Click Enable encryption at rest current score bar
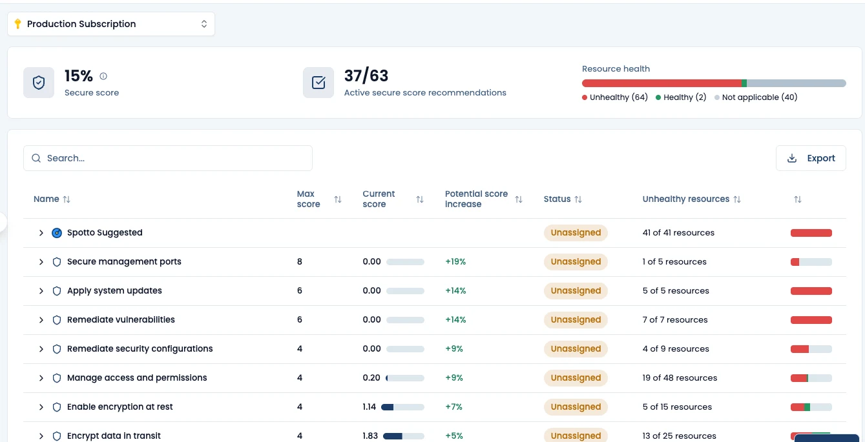The image size is (865, 442). [402, 407]
